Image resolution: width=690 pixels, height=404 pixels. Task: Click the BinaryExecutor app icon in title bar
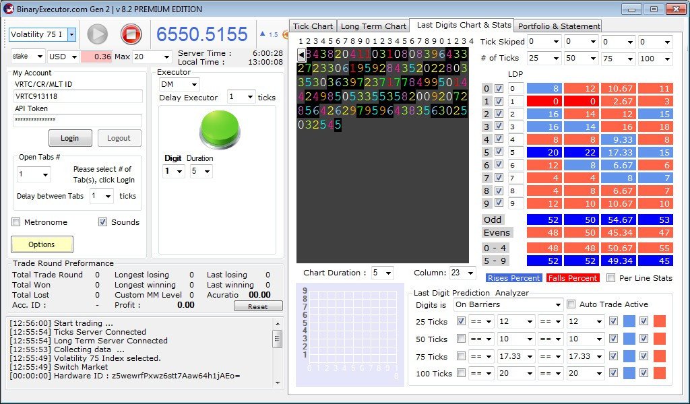(x=8, y=9)
